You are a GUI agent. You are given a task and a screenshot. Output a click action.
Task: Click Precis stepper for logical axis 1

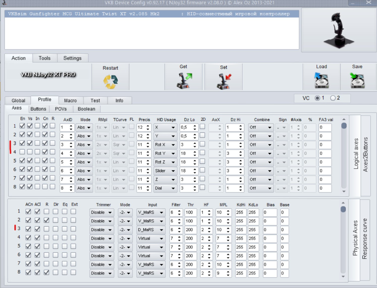pyautogui.click(x=148, y=127)
